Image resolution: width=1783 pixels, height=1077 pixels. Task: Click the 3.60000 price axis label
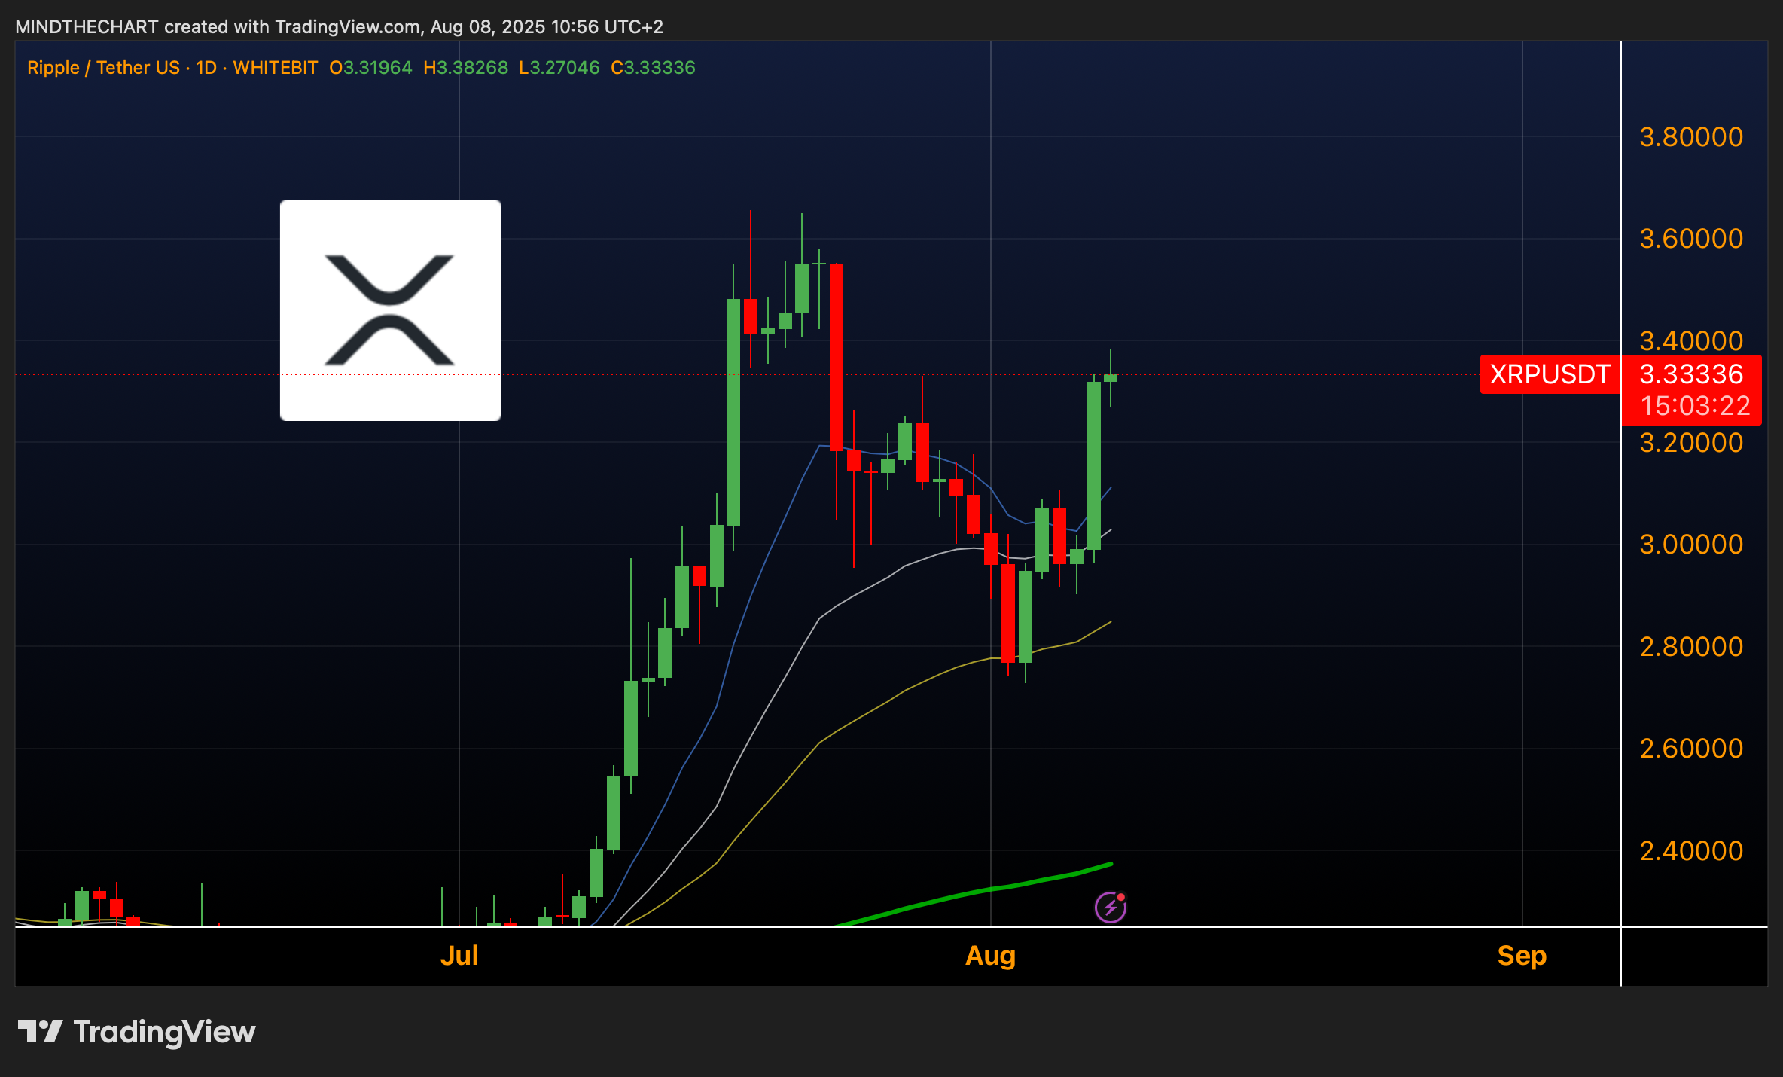[x=1691, y=239]
